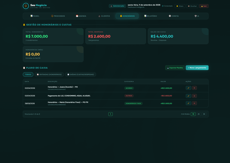230x163 pixels.
Task: Click 'Pagamento de LUZ, CONDOMINIO, AGUA, ALUGUEL' text
Action: point(69,96)
